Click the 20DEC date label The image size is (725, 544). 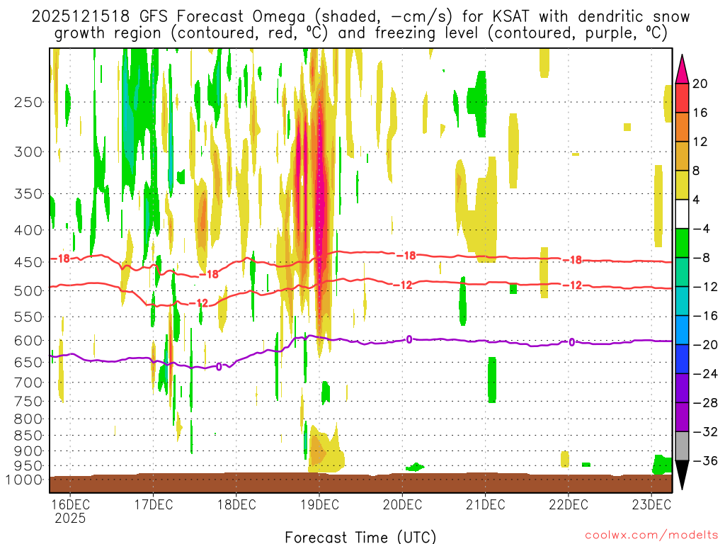point(402,504)
